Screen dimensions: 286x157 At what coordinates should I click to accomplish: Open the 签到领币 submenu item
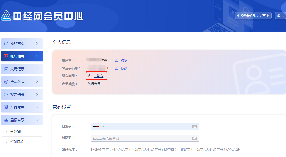pyautogui.click(x=17, y=142)
